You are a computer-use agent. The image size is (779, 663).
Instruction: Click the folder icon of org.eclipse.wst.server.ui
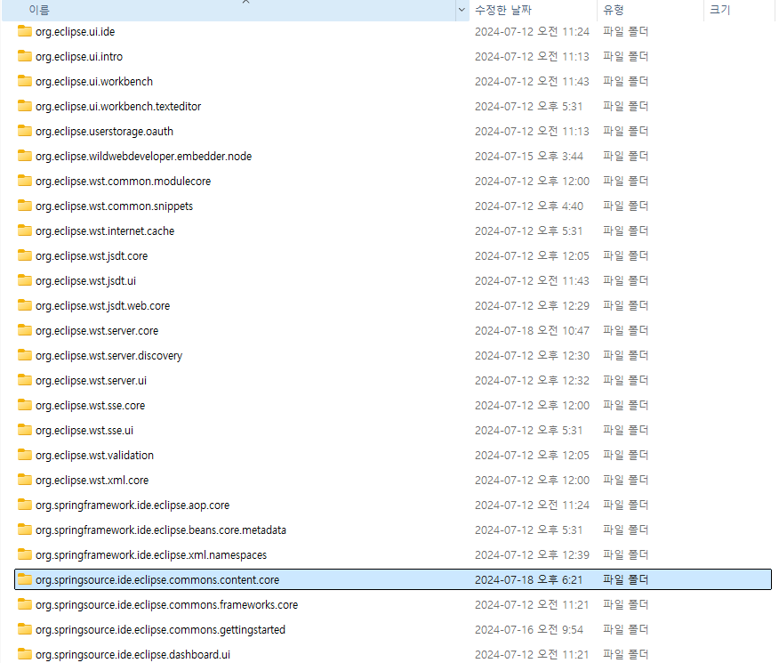pyautogui.click(x=25, y=380)
